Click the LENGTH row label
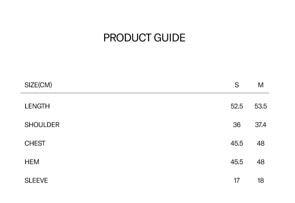 [37, 106]
